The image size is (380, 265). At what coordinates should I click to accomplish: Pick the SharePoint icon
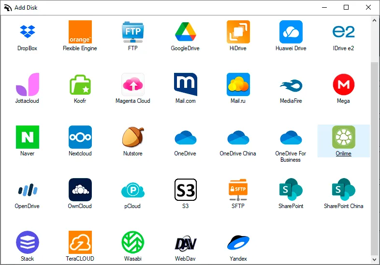coord(291,190)
